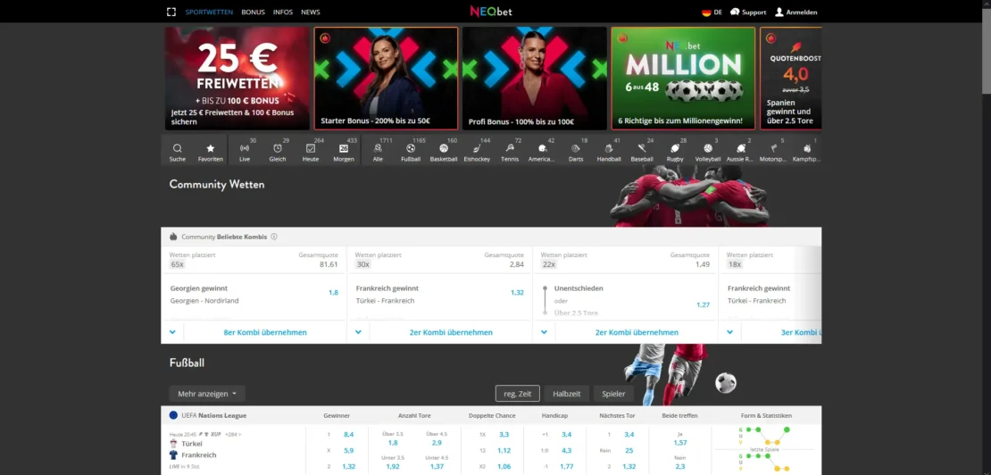Image resolution: width=991 pixels, height=475 pixels.
Task: Open the +284 more markets link
Action: 233,434
